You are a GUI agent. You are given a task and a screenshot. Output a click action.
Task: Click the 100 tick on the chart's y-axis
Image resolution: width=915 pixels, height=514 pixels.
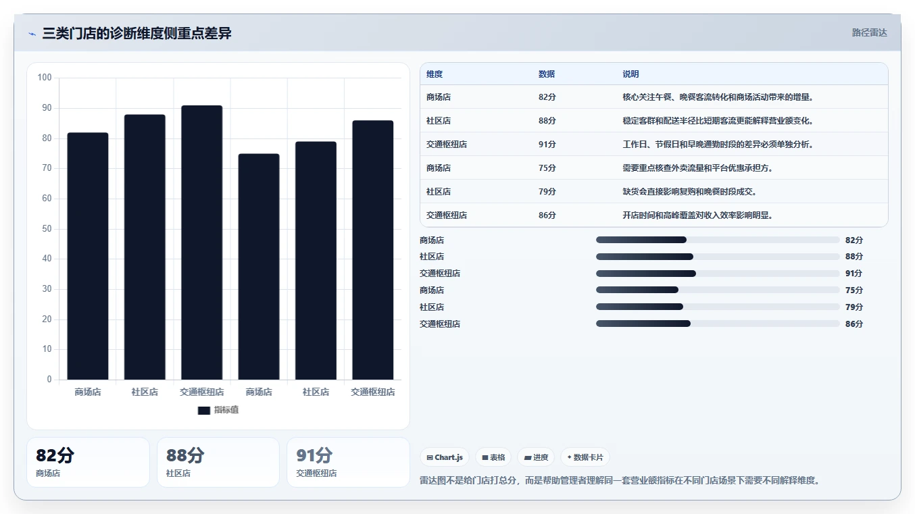pyautogui.click(x=45, y=78)
